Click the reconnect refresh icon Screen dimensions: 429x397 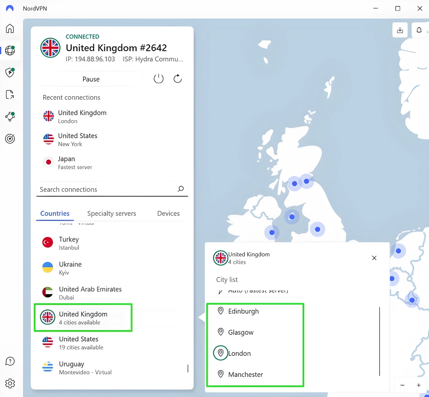[178, 79]
